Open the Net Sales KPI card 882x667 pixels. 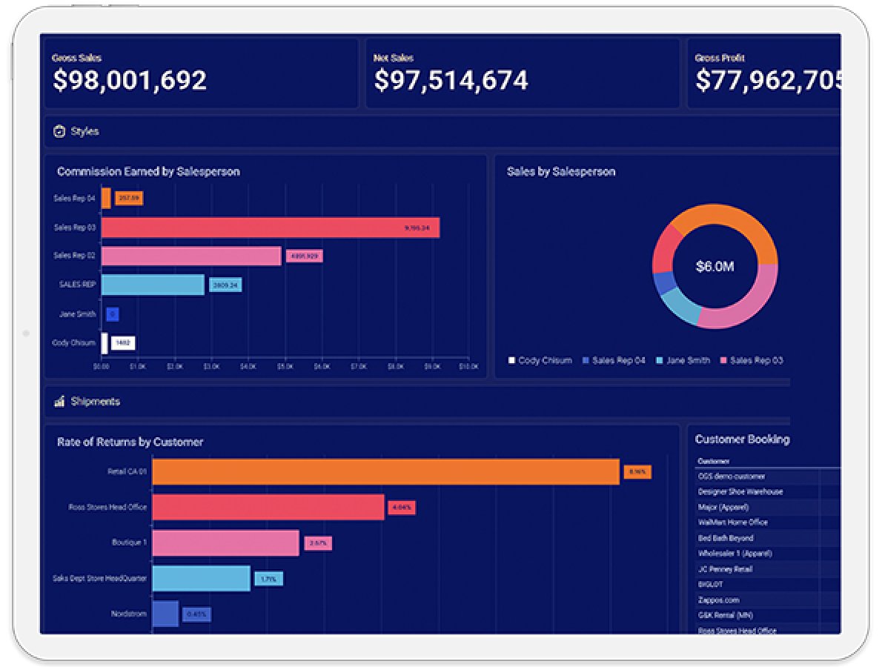522,73
